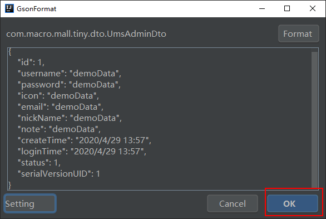Click the "nickName" entry in the JSON
The height and width of the screenshot is (219, 326).
click(x=70, y=118)
